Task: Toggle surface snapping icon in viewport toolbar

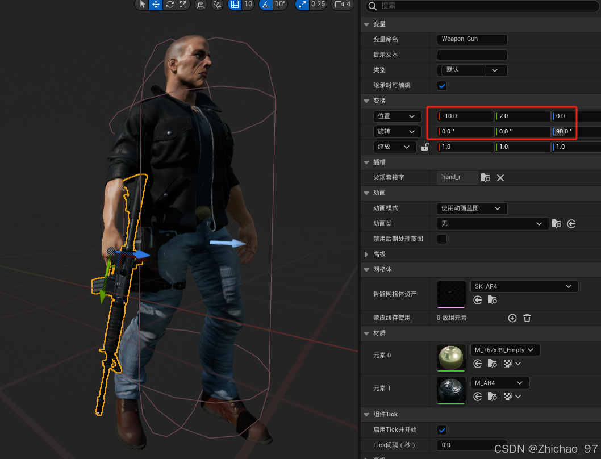Action: pyautogui.click(x=218, y=4)
